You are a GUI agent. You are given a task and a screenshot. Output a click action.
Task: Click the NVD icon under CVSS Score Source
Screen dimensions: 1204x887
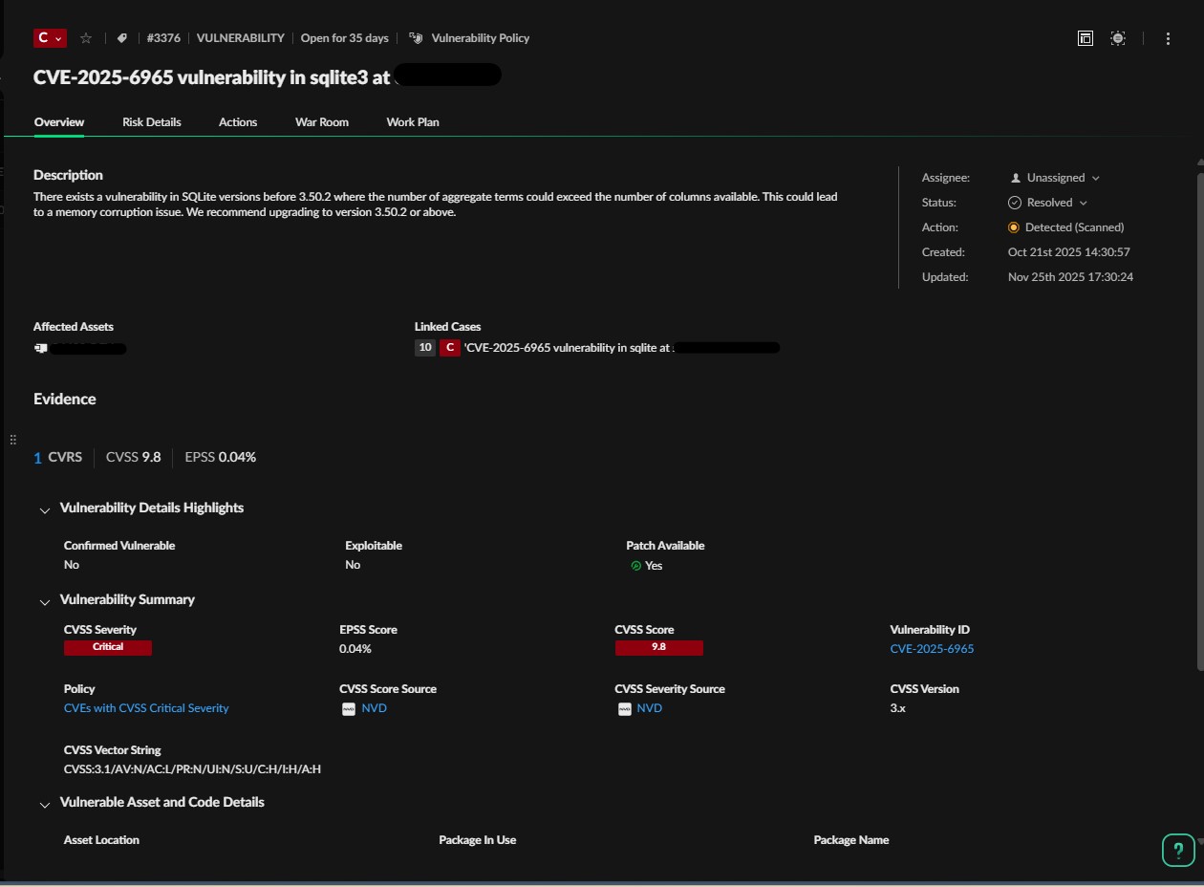(x=349, y=709)
